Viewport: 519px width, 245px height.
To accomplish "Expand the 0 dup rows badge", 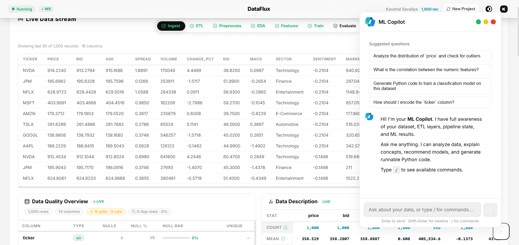I will 150,212.
